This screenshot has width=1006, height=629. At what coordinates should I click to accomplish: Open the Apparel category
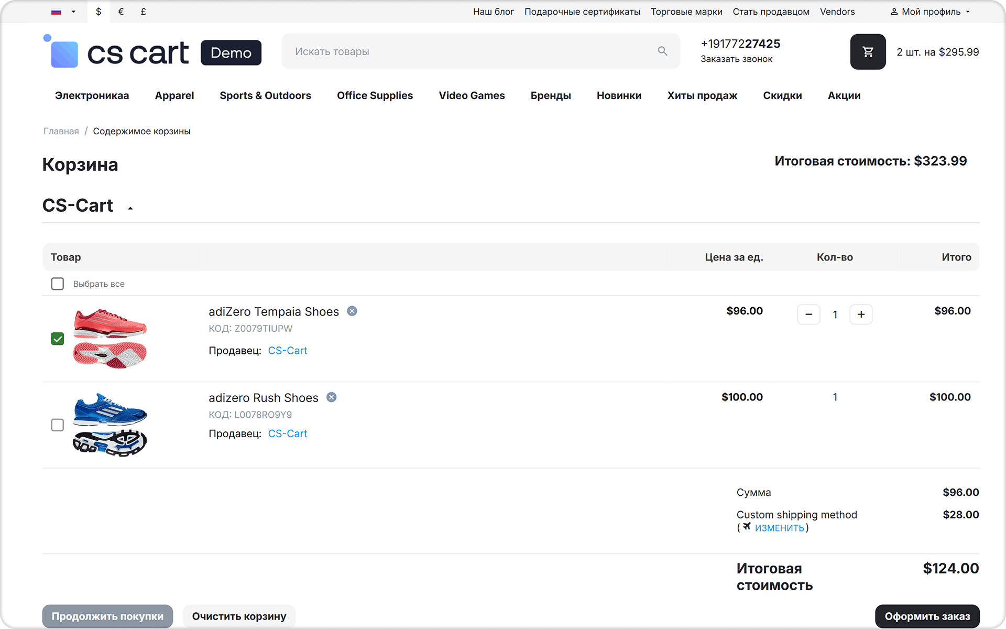click(x=174, y=95)
